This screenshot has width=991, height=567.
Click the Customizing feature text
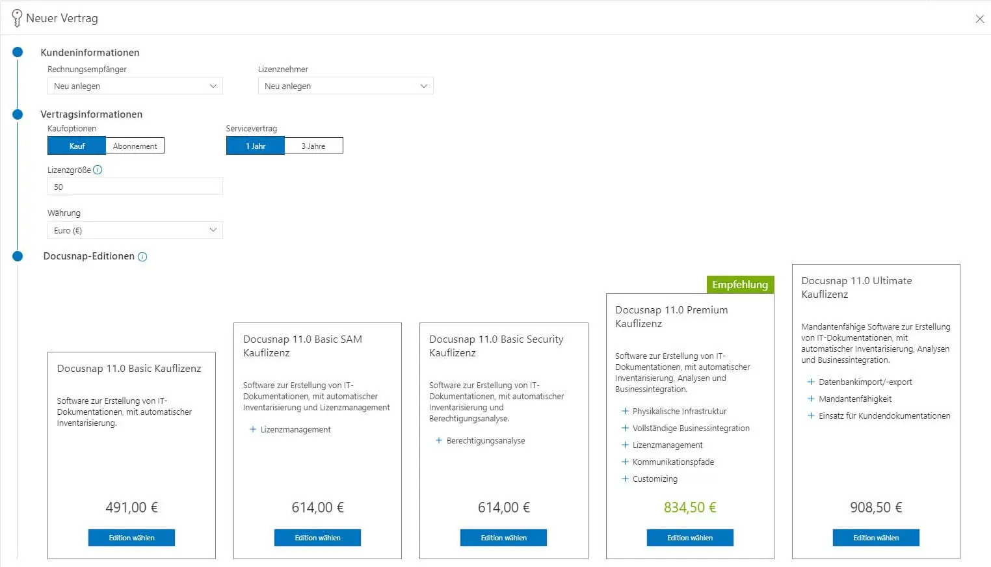[655, 479]
